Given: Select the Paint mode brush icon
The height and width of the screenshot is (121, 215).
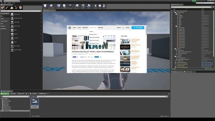Looking at the screenshot, I should click(7, 8).
